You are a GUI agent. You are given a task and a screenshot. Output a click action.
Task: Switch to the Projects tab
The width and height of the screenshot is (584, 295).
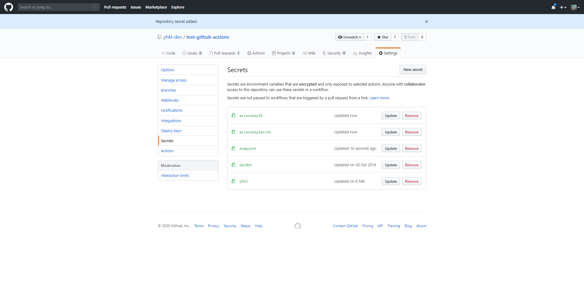(284, 53)
